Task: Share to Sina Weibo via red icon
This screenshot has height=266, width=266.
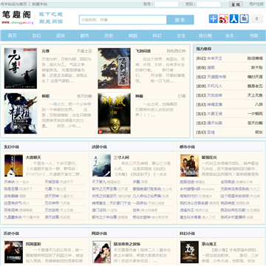Action: point(224,18)
